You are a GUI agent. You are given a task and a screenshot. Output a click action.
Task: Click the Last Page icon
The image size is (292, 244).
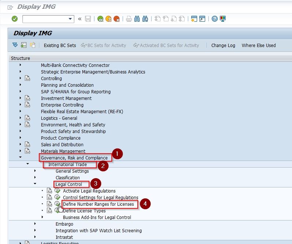click(182, 19)
